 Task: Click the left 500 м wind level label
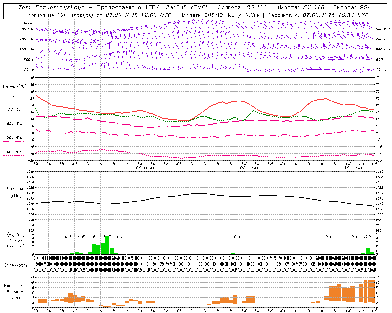(29, 60)
